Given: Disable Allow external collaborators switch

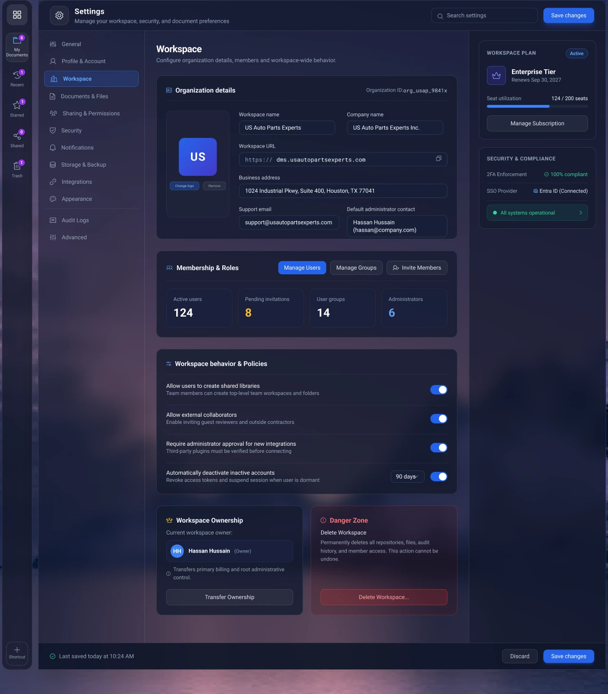Looking at the screenshot, I should coord(439,419).
